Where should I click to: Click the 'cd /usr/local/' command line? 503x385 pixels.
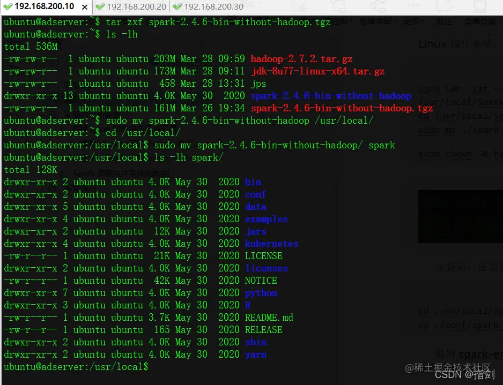(92, 133)
